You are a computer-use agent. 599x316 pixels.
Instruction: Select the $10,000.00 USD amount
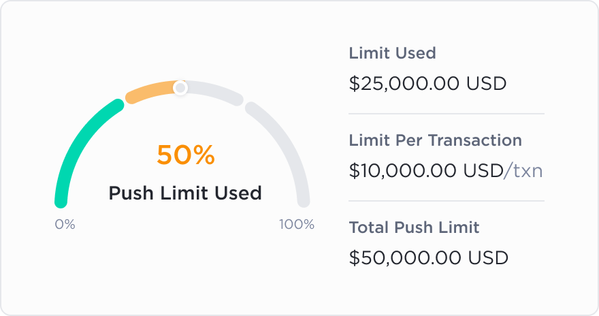coord(426,170)
